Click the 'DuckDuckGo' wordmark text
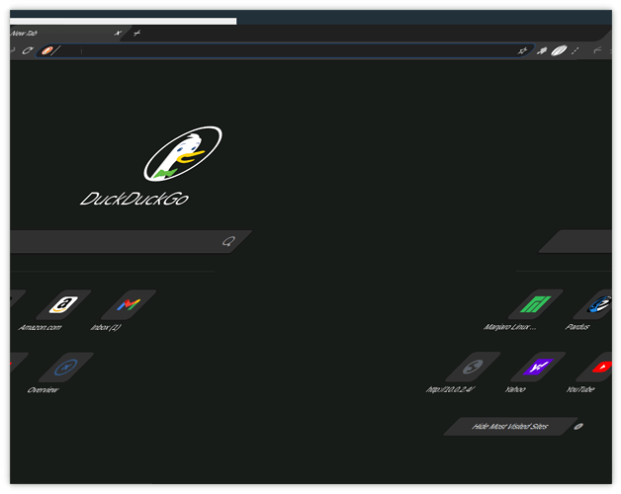This screenshot has height=494, width=621. (134, 199)
